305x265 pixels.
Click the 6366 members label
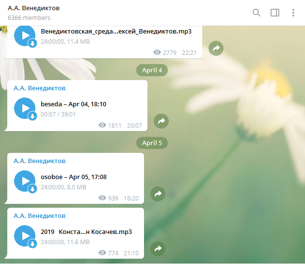click(29, 18)
